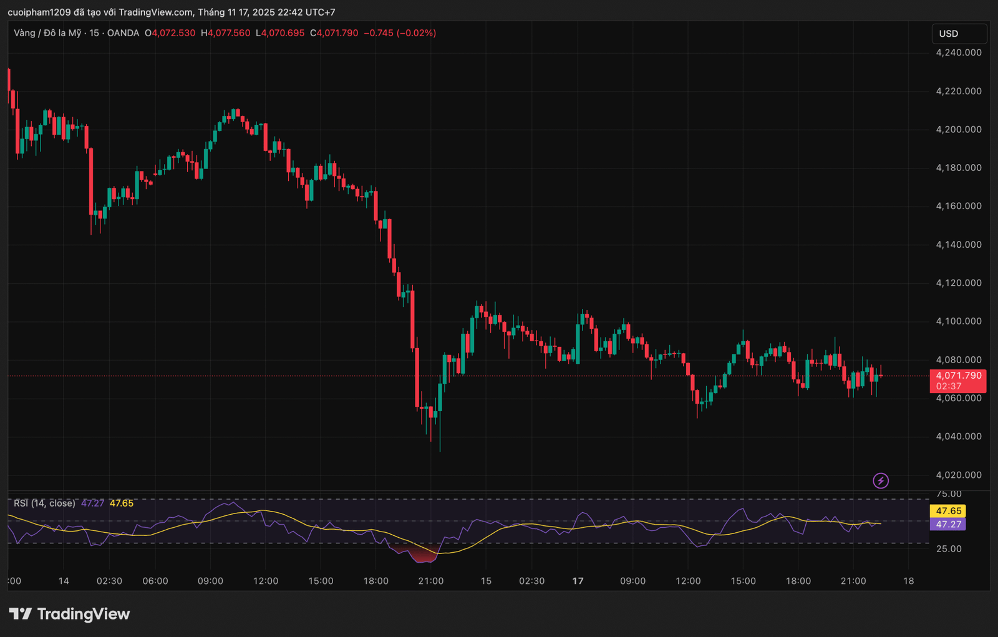Image resolution: width=998 pixels, height=637 pixels.
Task: Click the cuoipham1209 attribution link
Action: (x=41, y=11)
